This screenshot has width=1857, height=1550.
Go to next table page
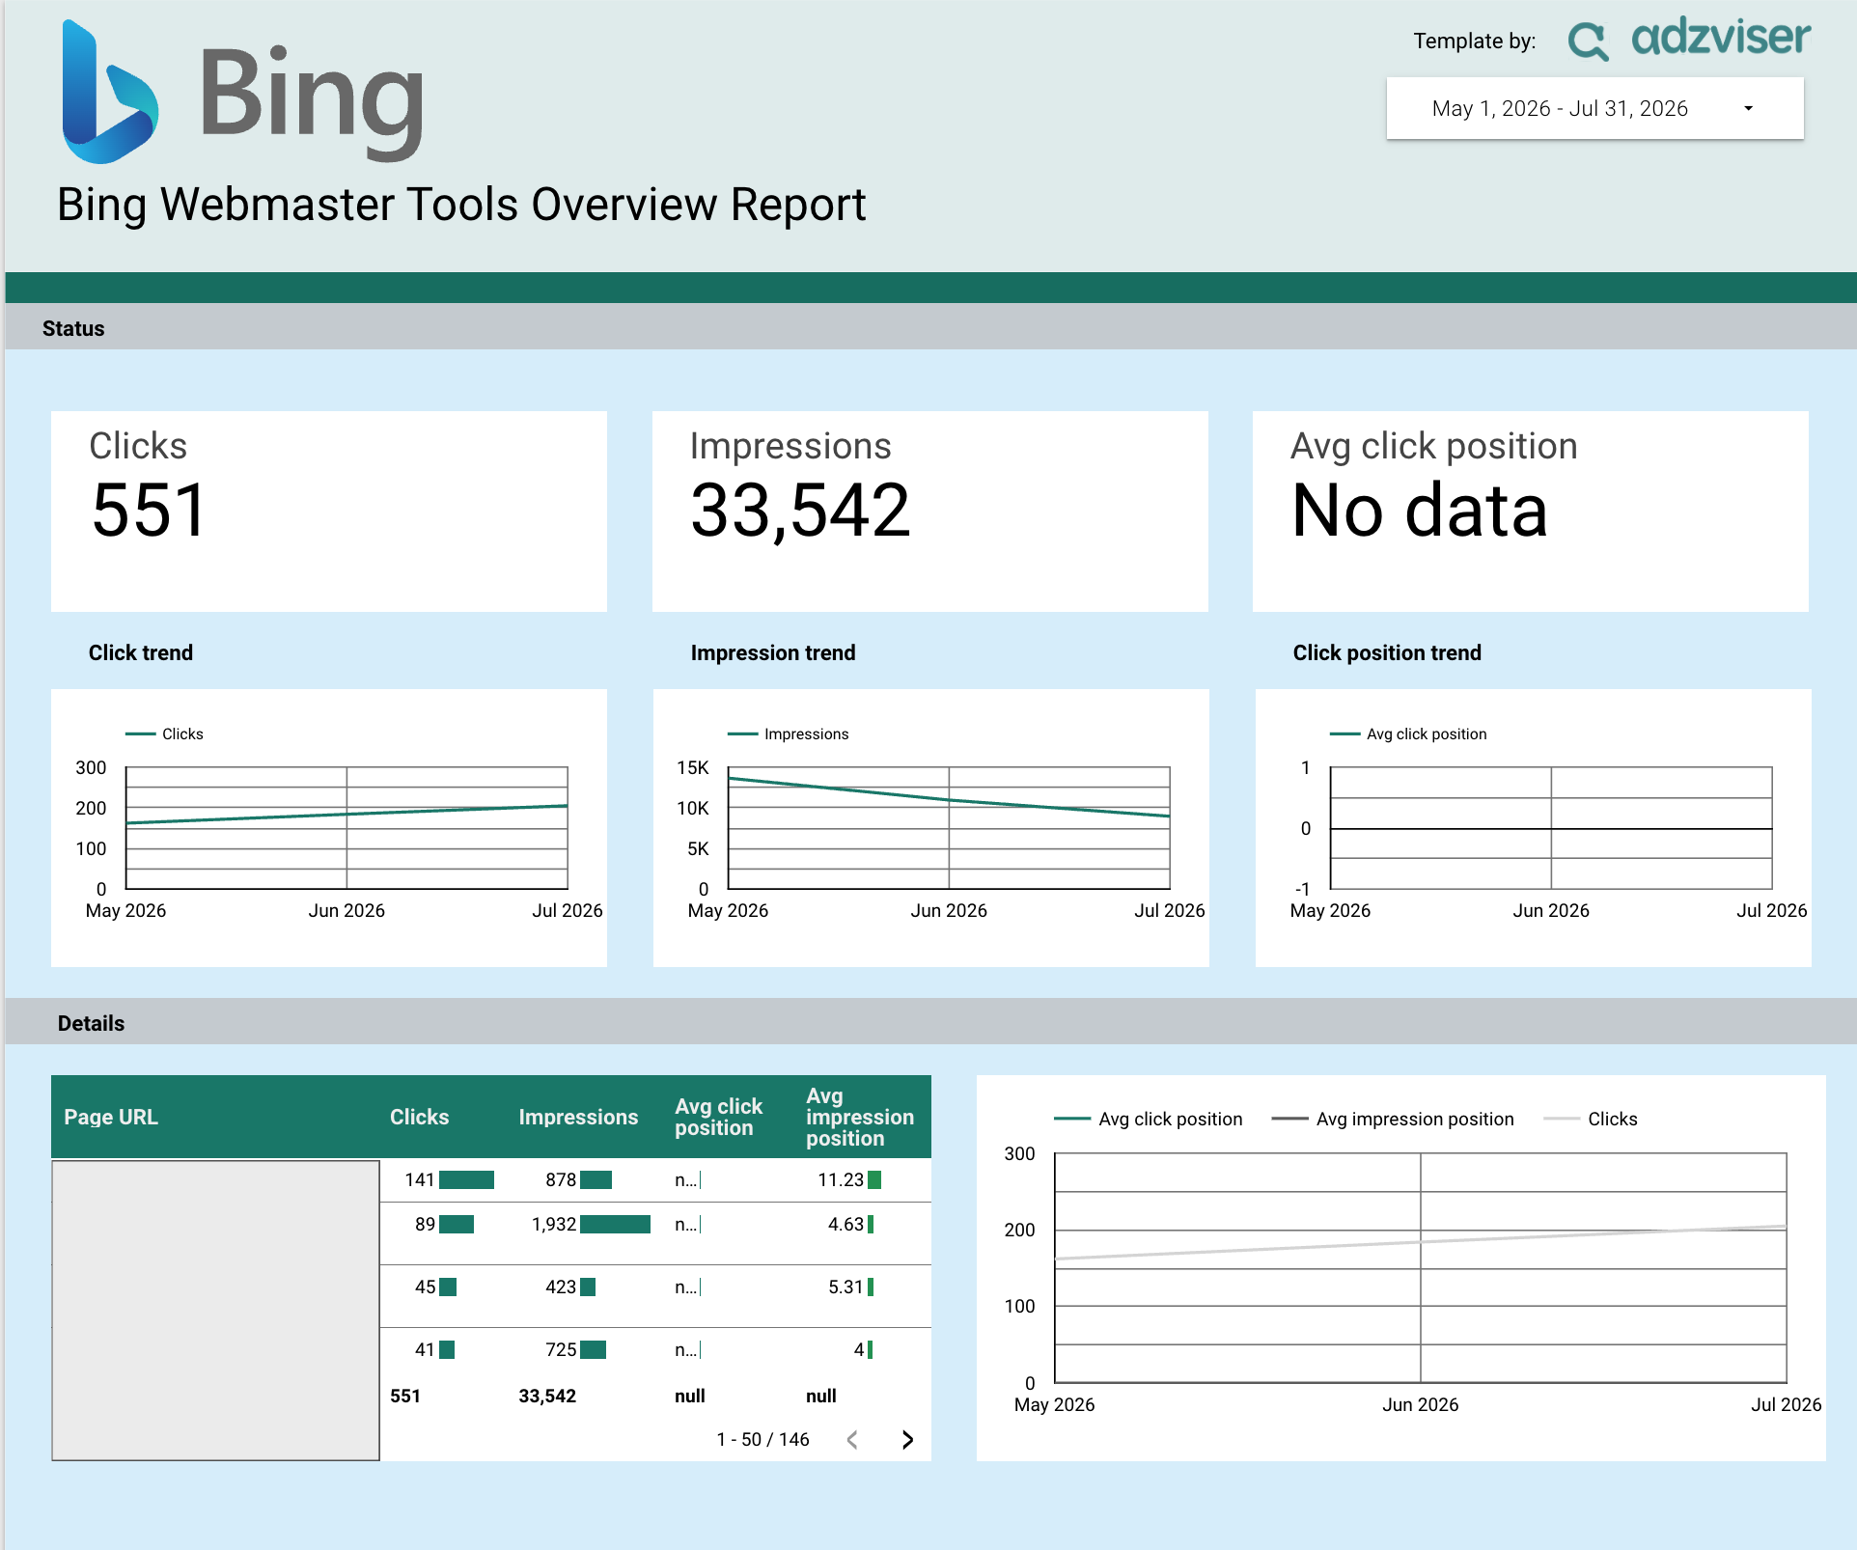[906, 1440]
